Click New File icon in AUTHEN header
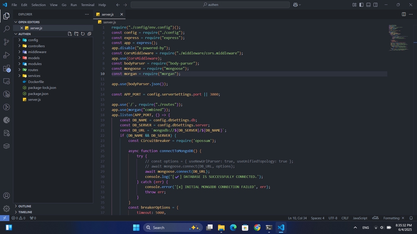417x234 pixels. [69, 34]
